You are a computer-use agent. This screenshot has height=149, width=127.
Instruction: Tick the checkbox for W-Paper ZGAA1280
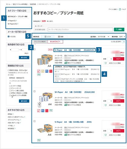coord(34,91)
